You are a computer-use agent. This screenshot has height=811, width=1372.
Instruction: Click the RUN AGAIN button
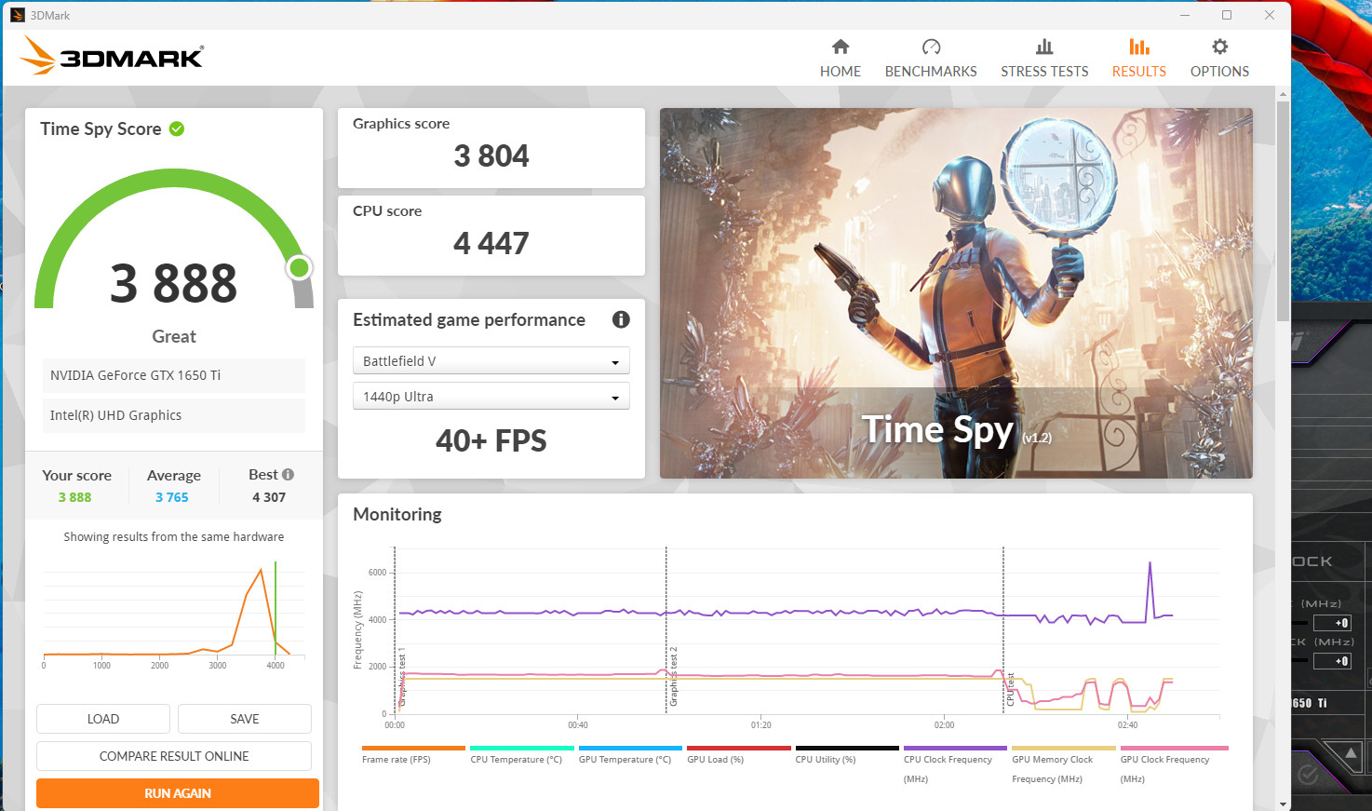click(178, 793)
